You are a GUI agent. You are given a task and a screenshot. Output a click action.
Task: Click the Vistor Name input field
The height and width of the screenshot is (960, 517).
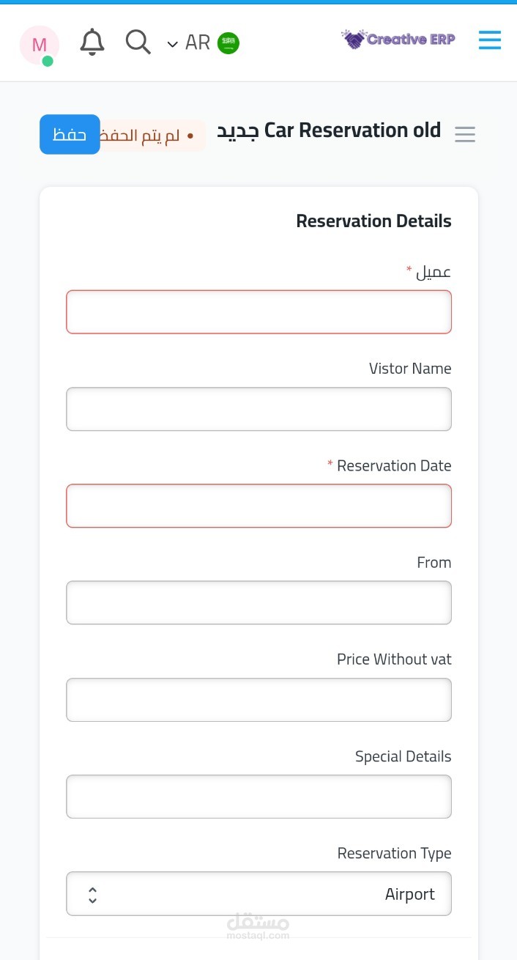pyautogui.click(x=258, y=409)
